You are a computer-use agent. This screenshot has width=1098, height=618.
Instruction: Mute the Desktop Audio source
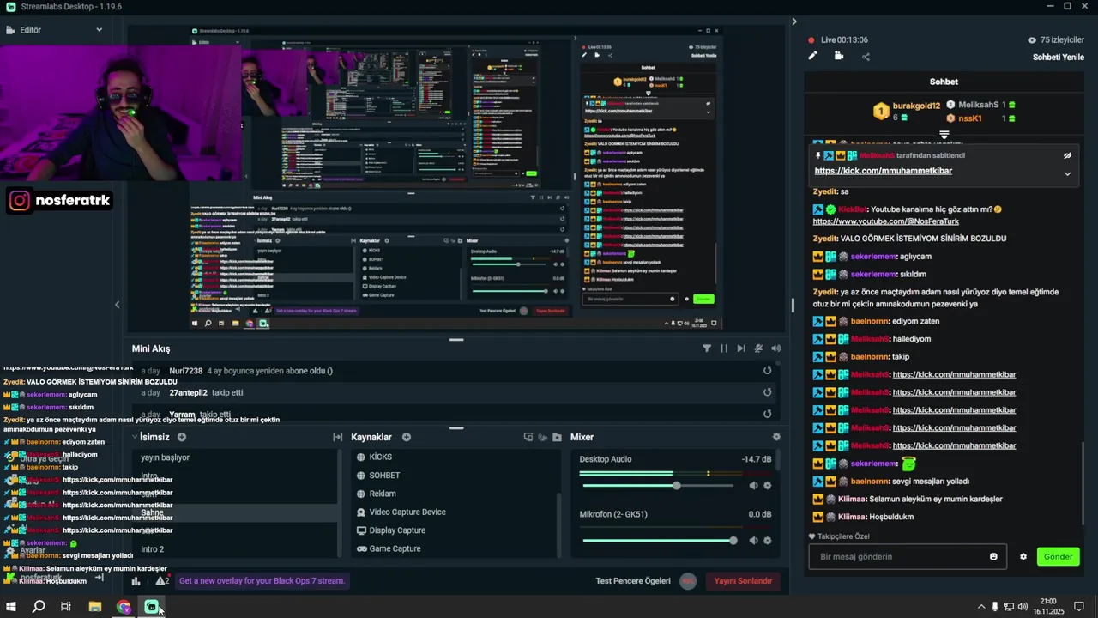pos(753,486)
